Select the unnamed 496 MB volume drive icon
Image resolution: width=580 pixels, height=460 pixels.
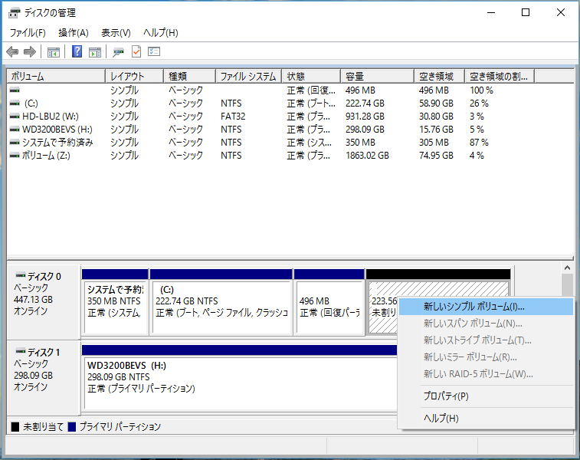pyautogui.click(x=15, y=90)
